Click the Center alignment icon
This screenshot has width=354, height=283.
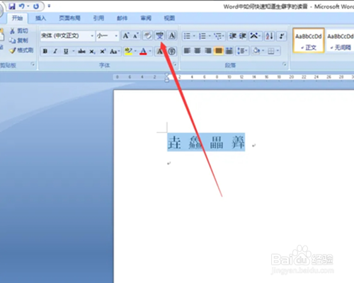pos(198,51)
